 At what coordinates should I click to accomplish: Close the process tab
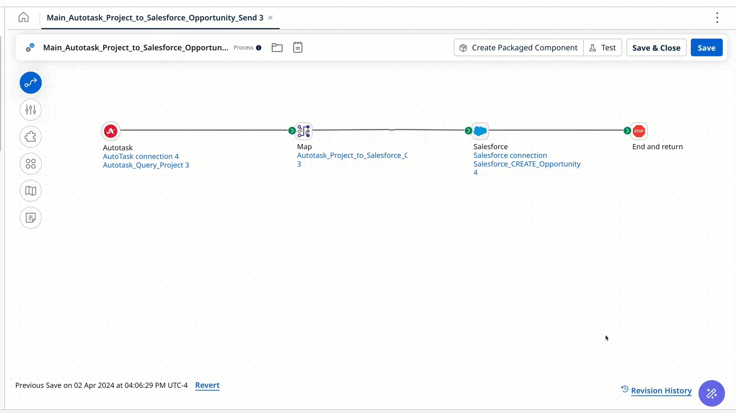tap(271, 18)
